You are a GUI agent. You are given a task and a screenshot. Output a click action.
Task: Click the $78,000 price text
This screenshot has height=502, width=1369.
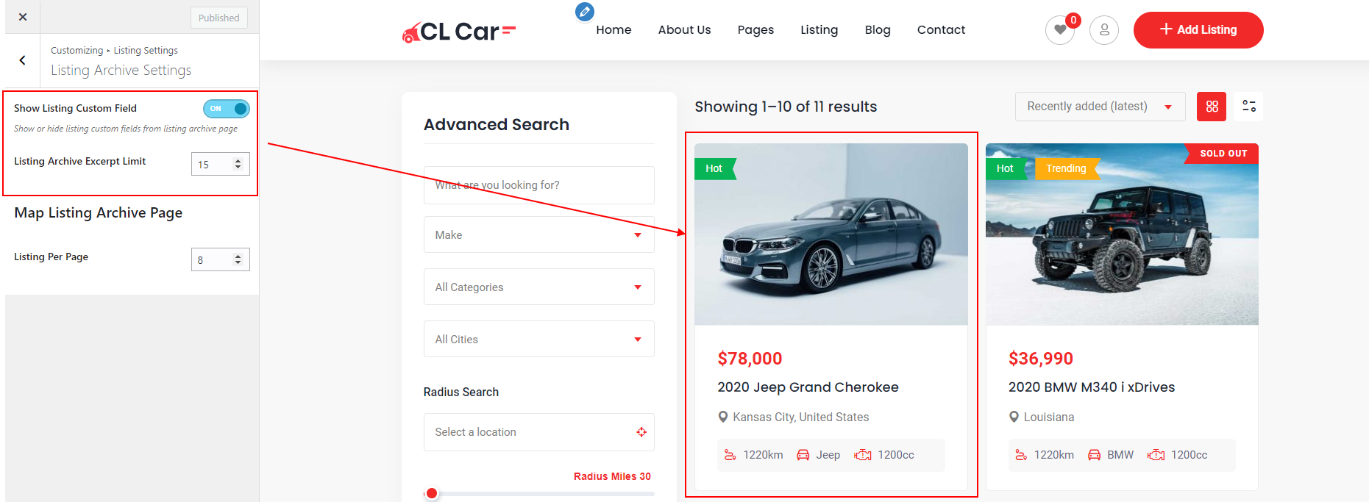(x=750, y=359)
